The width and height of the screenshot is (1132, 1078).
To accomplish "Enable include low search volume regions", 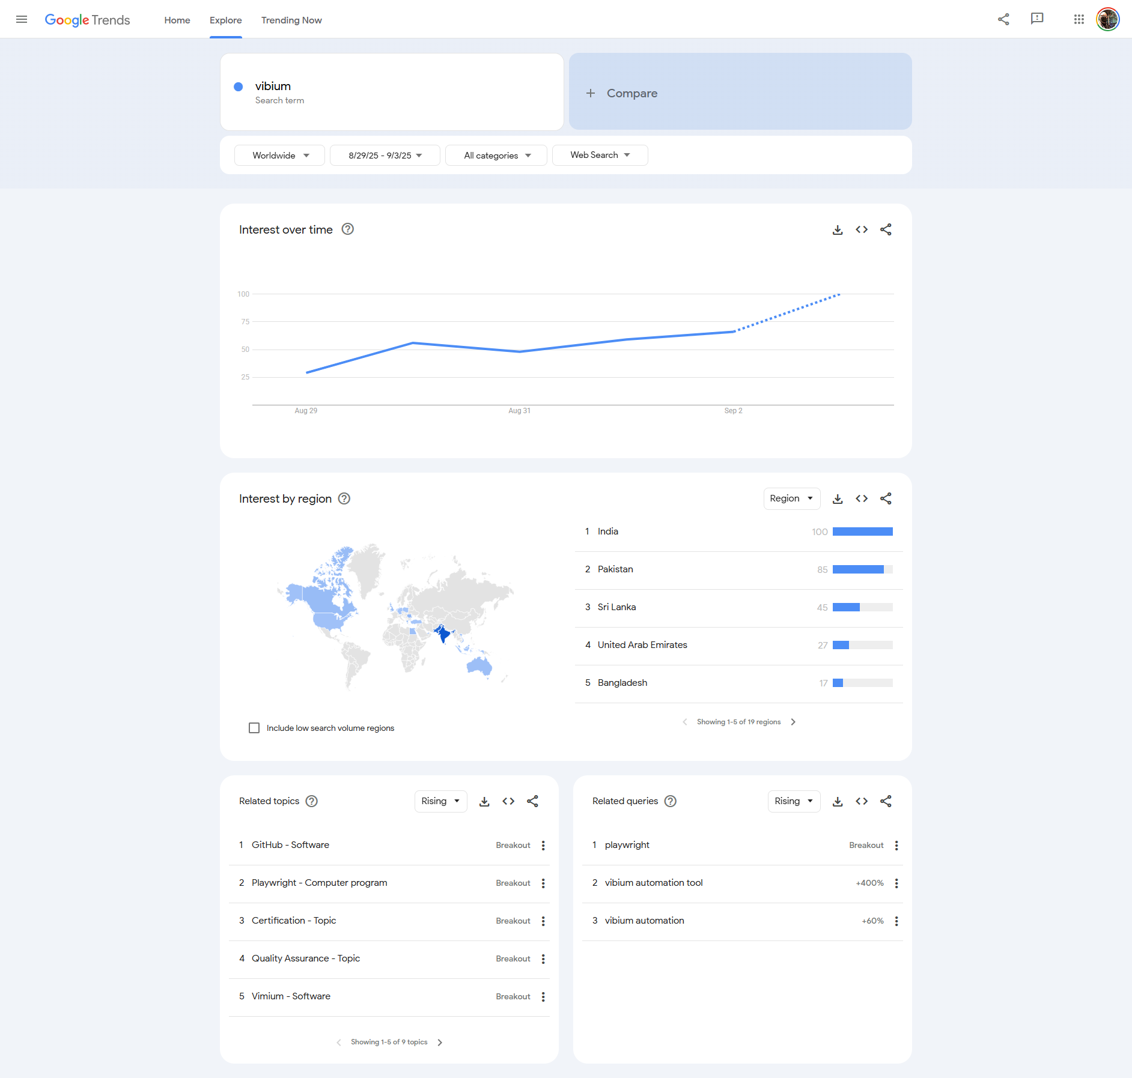I will 254,728.
